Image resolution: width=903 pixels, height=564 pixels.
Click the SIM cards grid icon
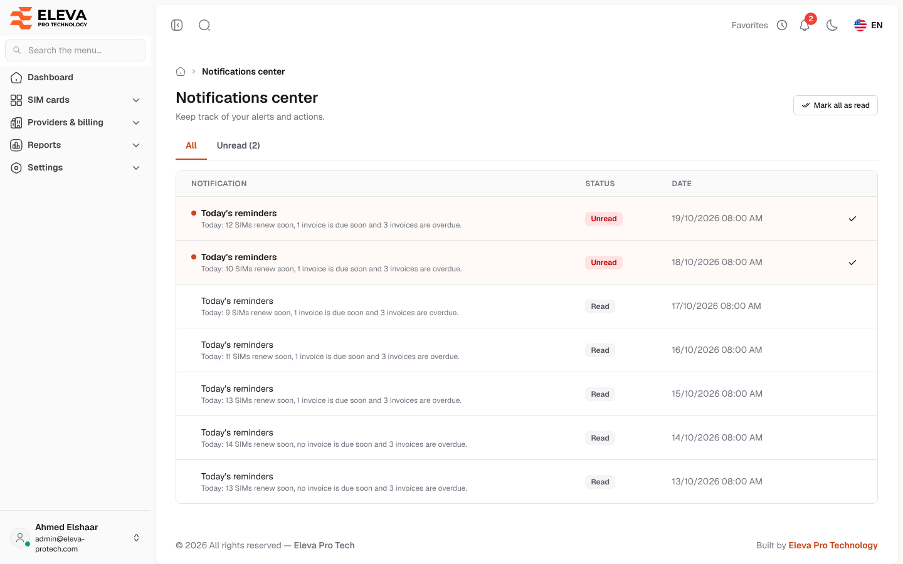pos(16,100)
